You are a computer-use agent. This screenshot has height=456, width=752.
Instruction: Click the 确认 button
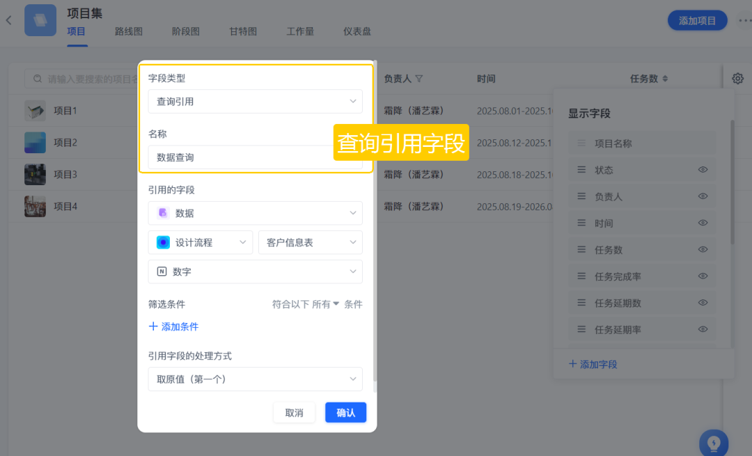(345, 413)
